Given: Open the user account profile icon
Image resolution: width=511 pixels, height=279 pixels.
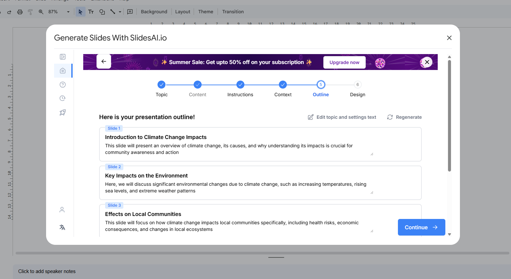Looking at the screenshot, I should [62, 210].
